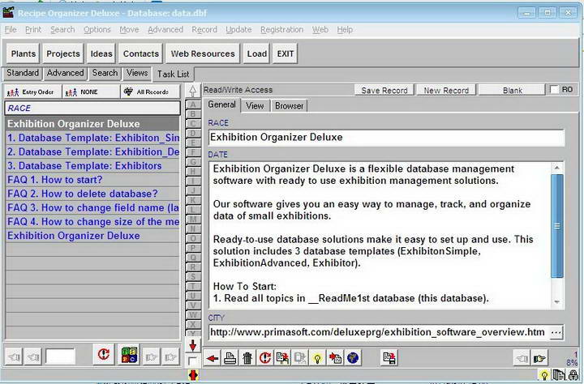The image size is (584, 384).
Task: Select the Advanced tab in left panel
Action: point(65,73)
